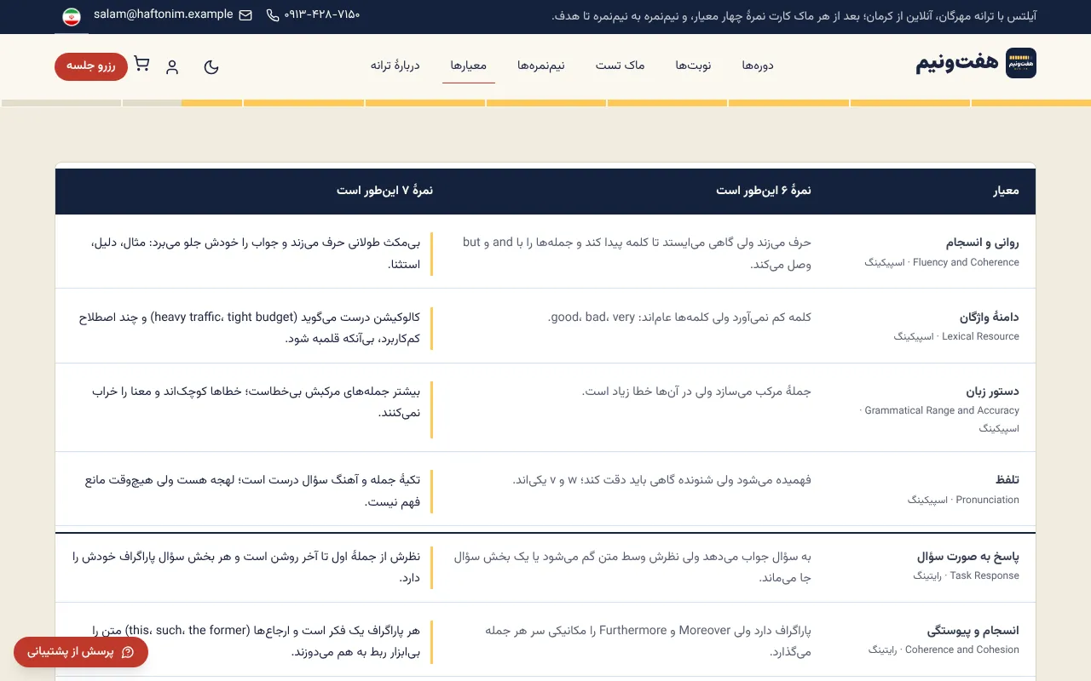Select the معیارها nav item
This screenshot has width=1091, height=681.
pyautogui.click(x=469, y=66)
